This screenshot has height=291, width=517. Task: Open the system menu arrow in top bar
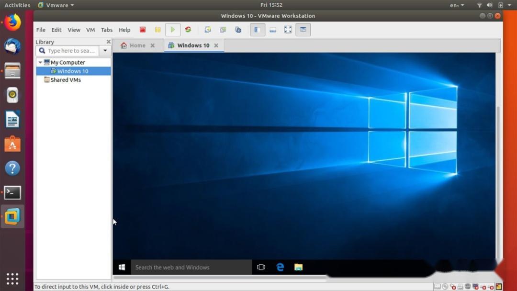pos(509,5)
